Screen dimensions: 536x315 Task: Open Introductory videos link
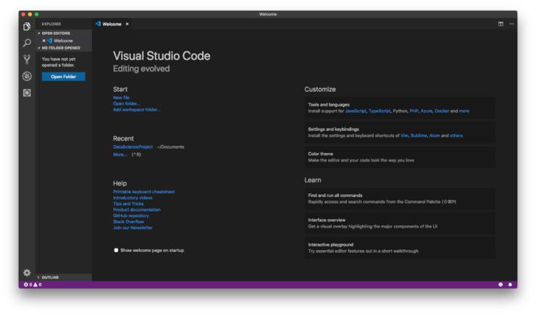point(133,198)
